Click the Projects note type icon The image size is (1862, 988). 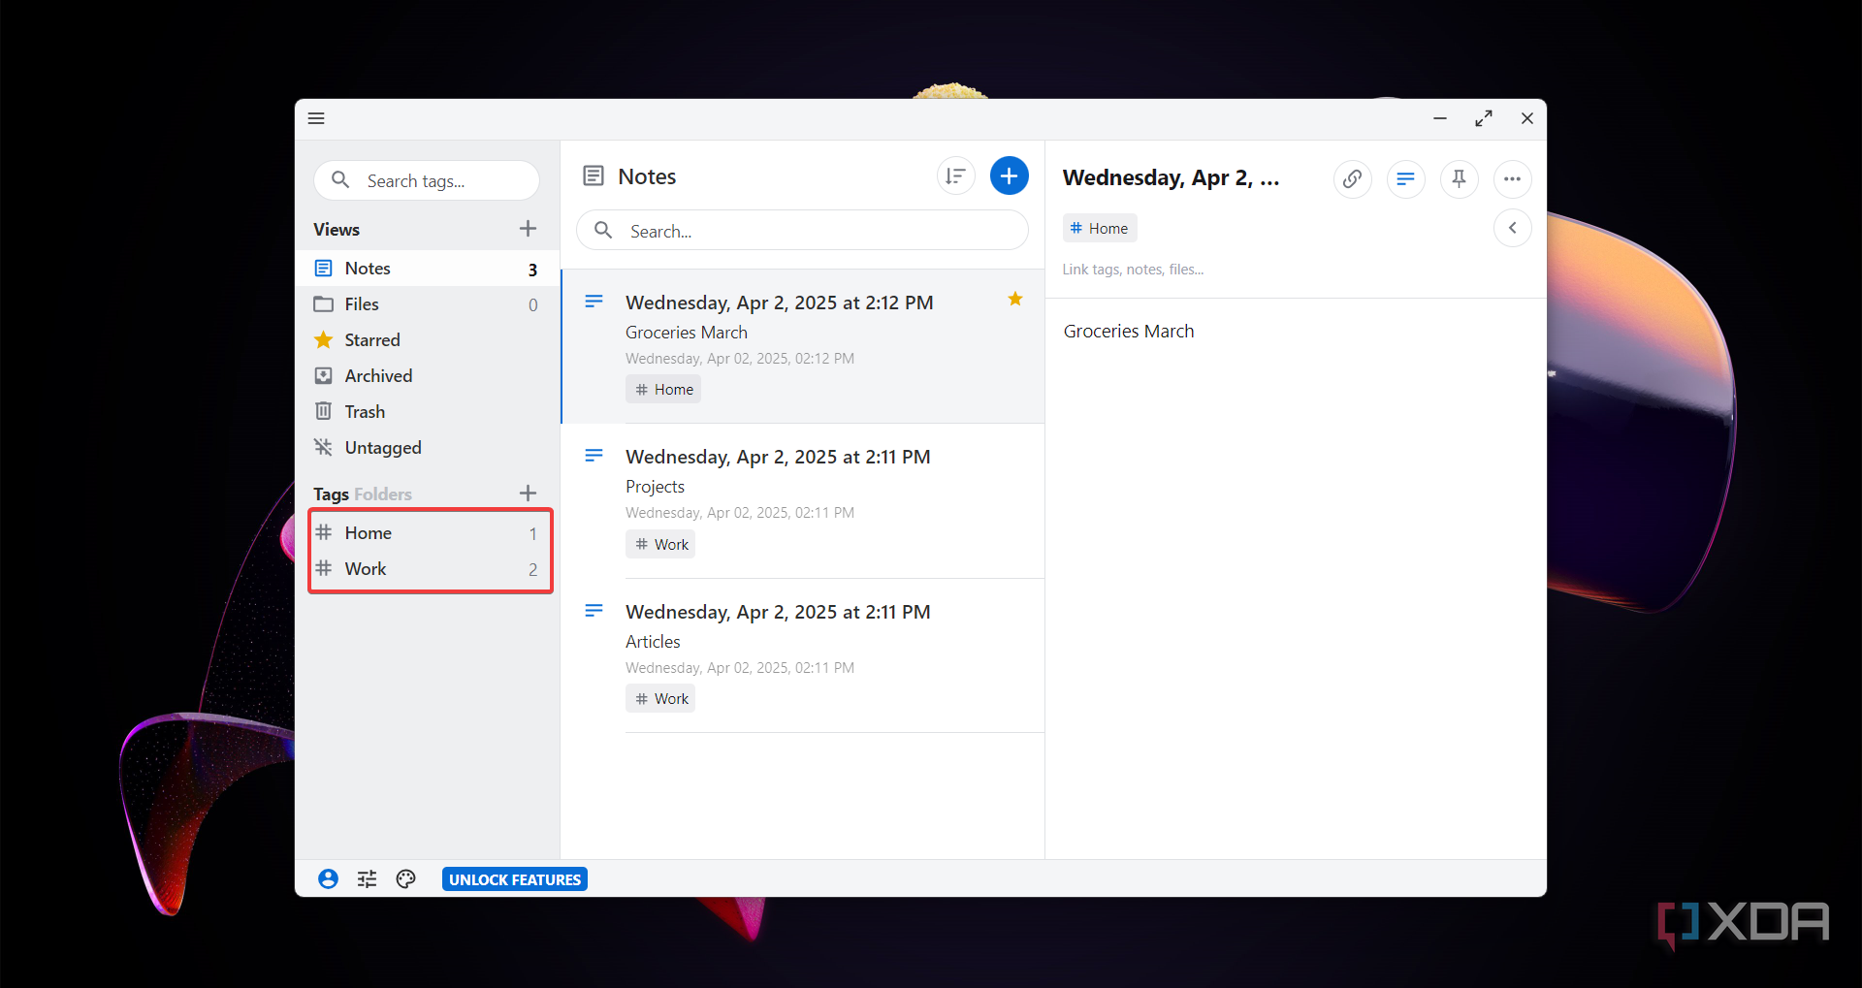594,456
